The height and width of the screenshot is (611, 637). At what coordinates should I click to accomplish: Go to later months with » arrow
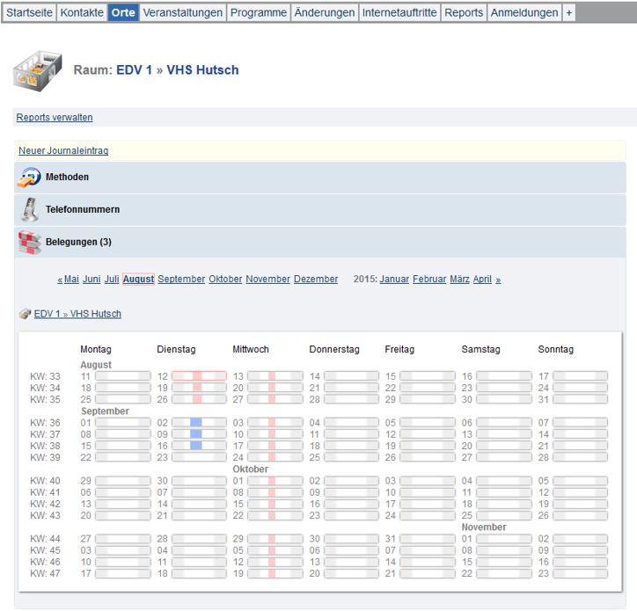click(x=498, y=280)
